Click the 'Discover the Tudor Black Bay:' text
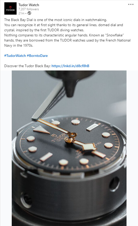The width and height of the screenshot is (138, 226). coord(27,66)
